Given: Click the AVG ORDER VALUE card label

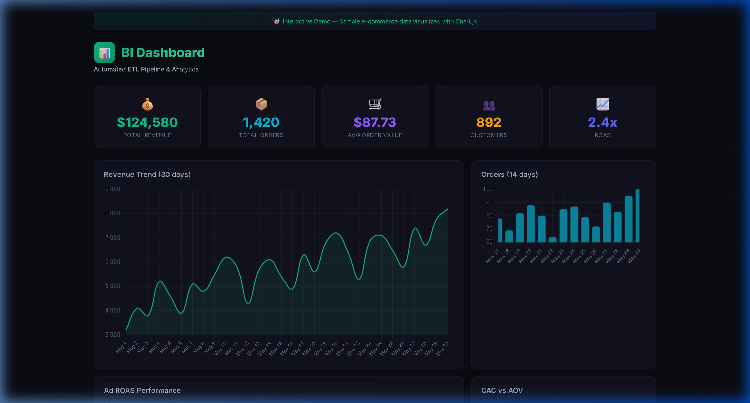Looking at the screenshot, I should pos(375,135).
